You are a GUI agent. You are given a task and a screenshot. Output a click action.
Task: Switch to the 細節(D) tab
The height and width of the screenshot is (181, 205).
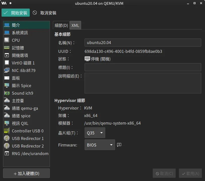pos(61,25)
